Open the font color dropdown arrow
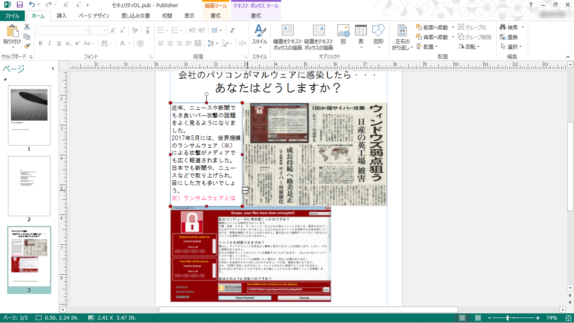Screen dimensions: 574x323 [129, 44]
